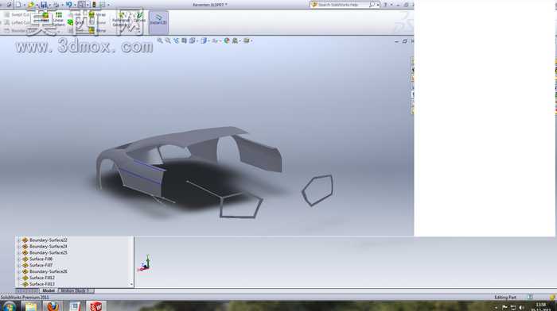Click the Reference Geometry tool
This screenshot has height=311, width=557.
[121, 20]
